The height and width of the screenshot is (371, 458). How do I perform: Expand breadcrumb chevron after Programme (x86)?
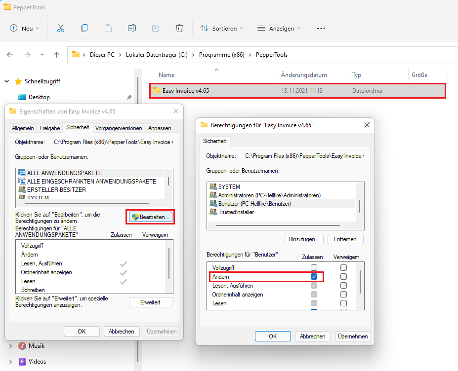pyautogui.click(x=250, y=55)
